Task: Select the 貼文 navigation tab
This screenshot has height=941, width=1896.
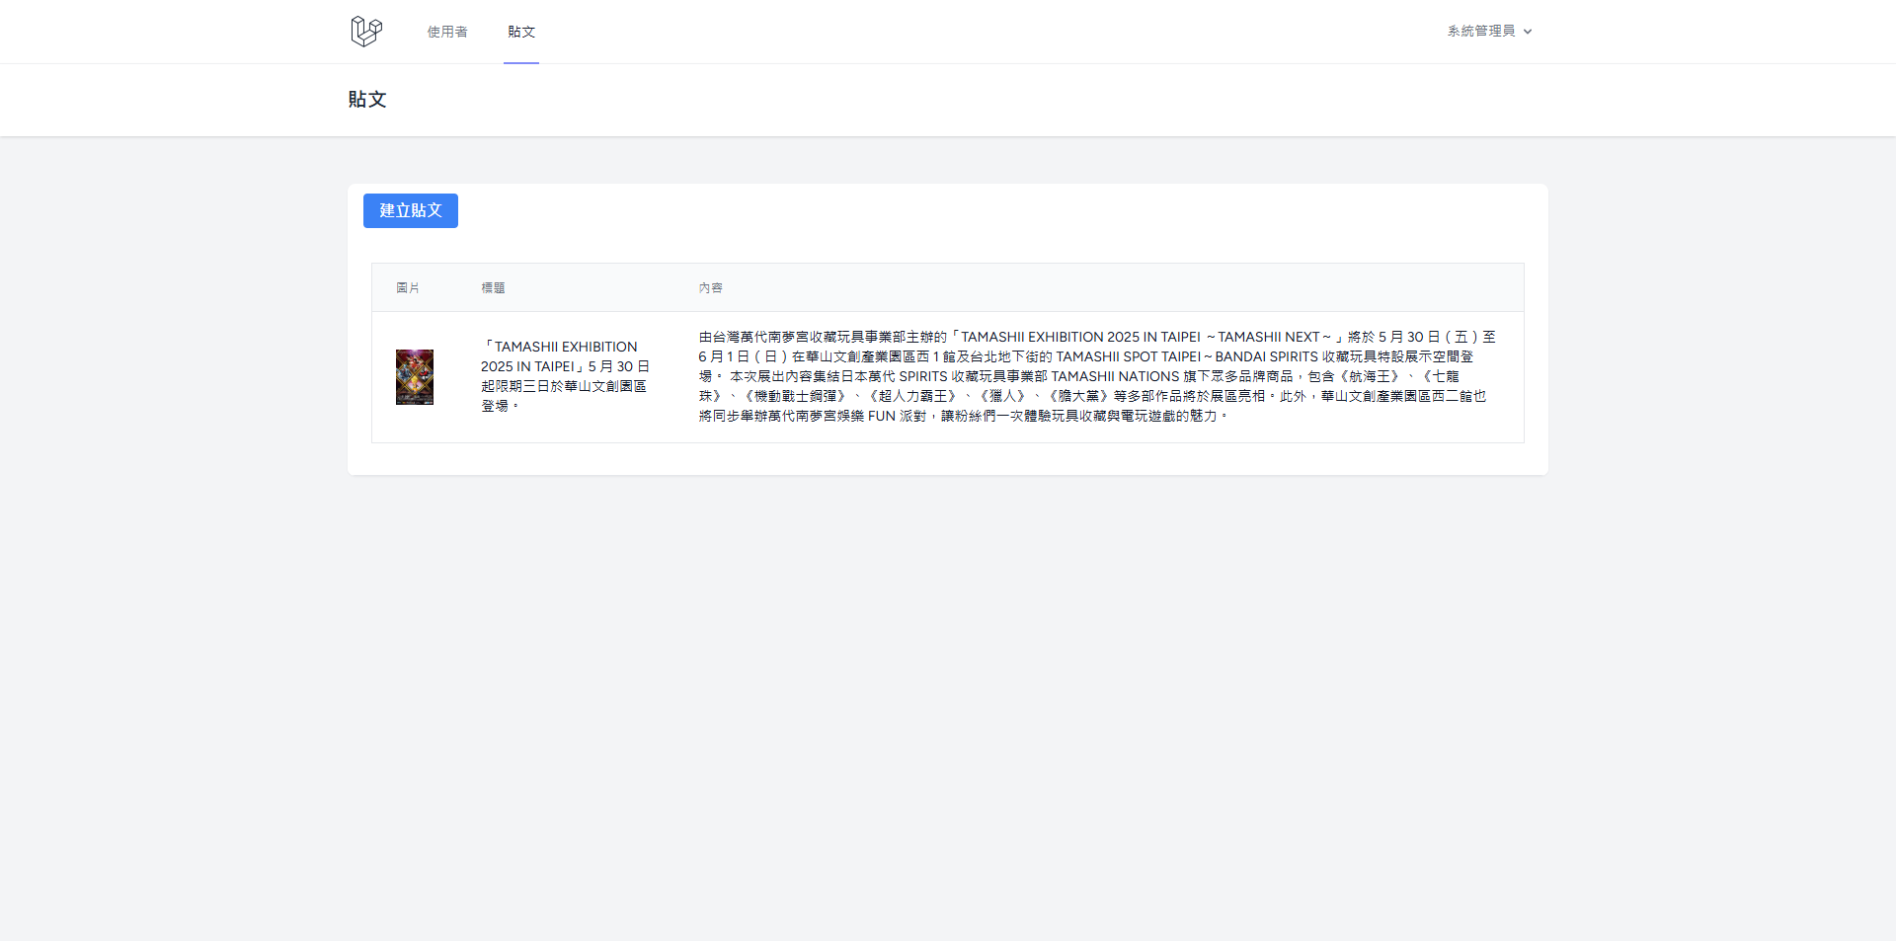Action: click(x=521, y=32)
